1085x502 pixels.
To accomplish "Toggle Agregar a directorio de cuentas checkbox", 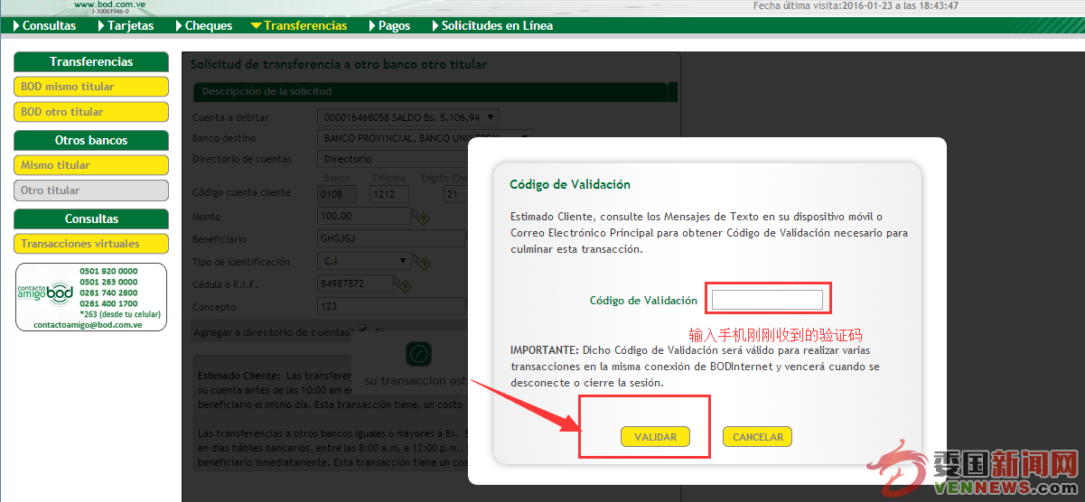I will tap(362, 330).
